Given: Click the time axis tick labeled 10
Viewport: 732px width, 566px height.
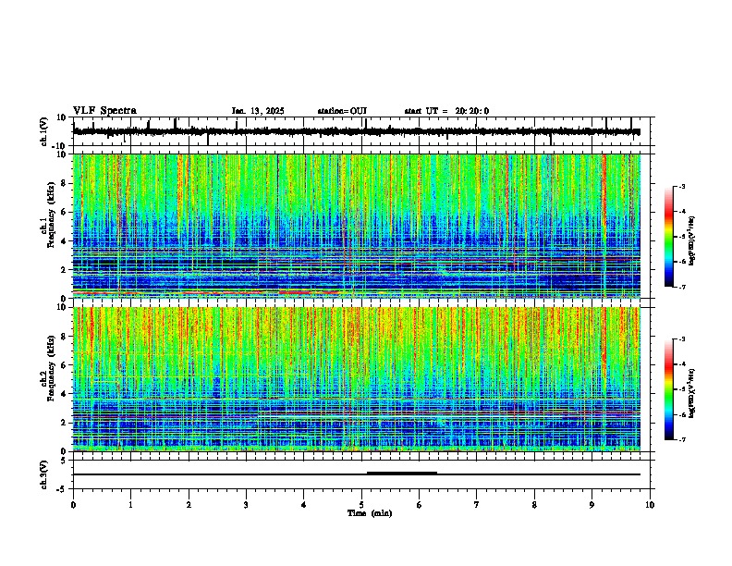Looking at the screenshot, I should pos(650,505).
